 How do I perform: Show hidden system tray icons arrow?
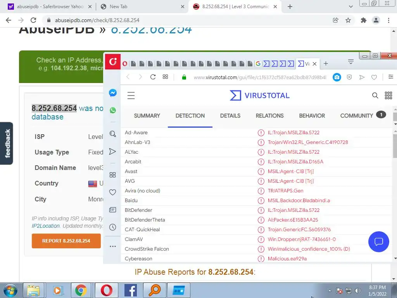click(x=330, y=290)
